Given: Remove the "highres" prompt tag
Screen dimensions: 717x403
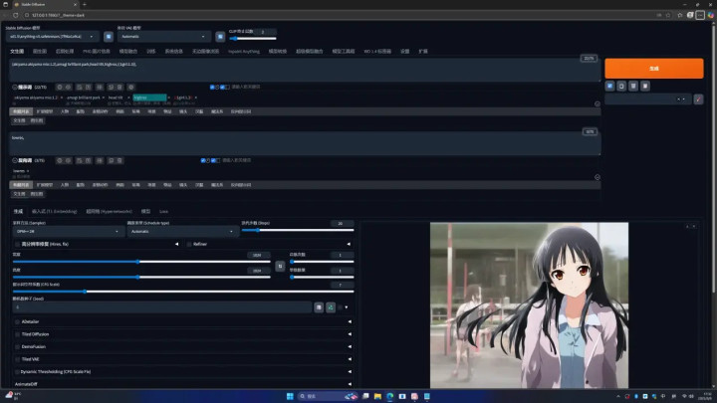Looking at the screenshot, I should [168, 98].
